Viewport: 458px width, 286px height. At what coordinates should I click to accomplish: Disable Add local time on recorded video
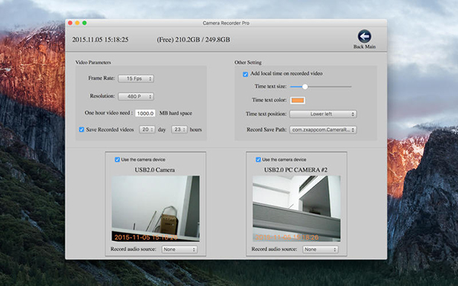(x=245, y=74)
